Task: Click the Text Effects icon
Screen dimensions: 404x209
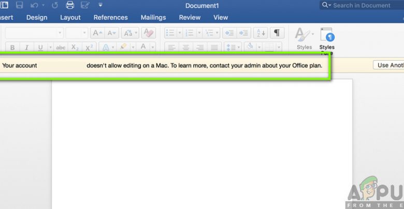Action: click(x=106, y=47)
